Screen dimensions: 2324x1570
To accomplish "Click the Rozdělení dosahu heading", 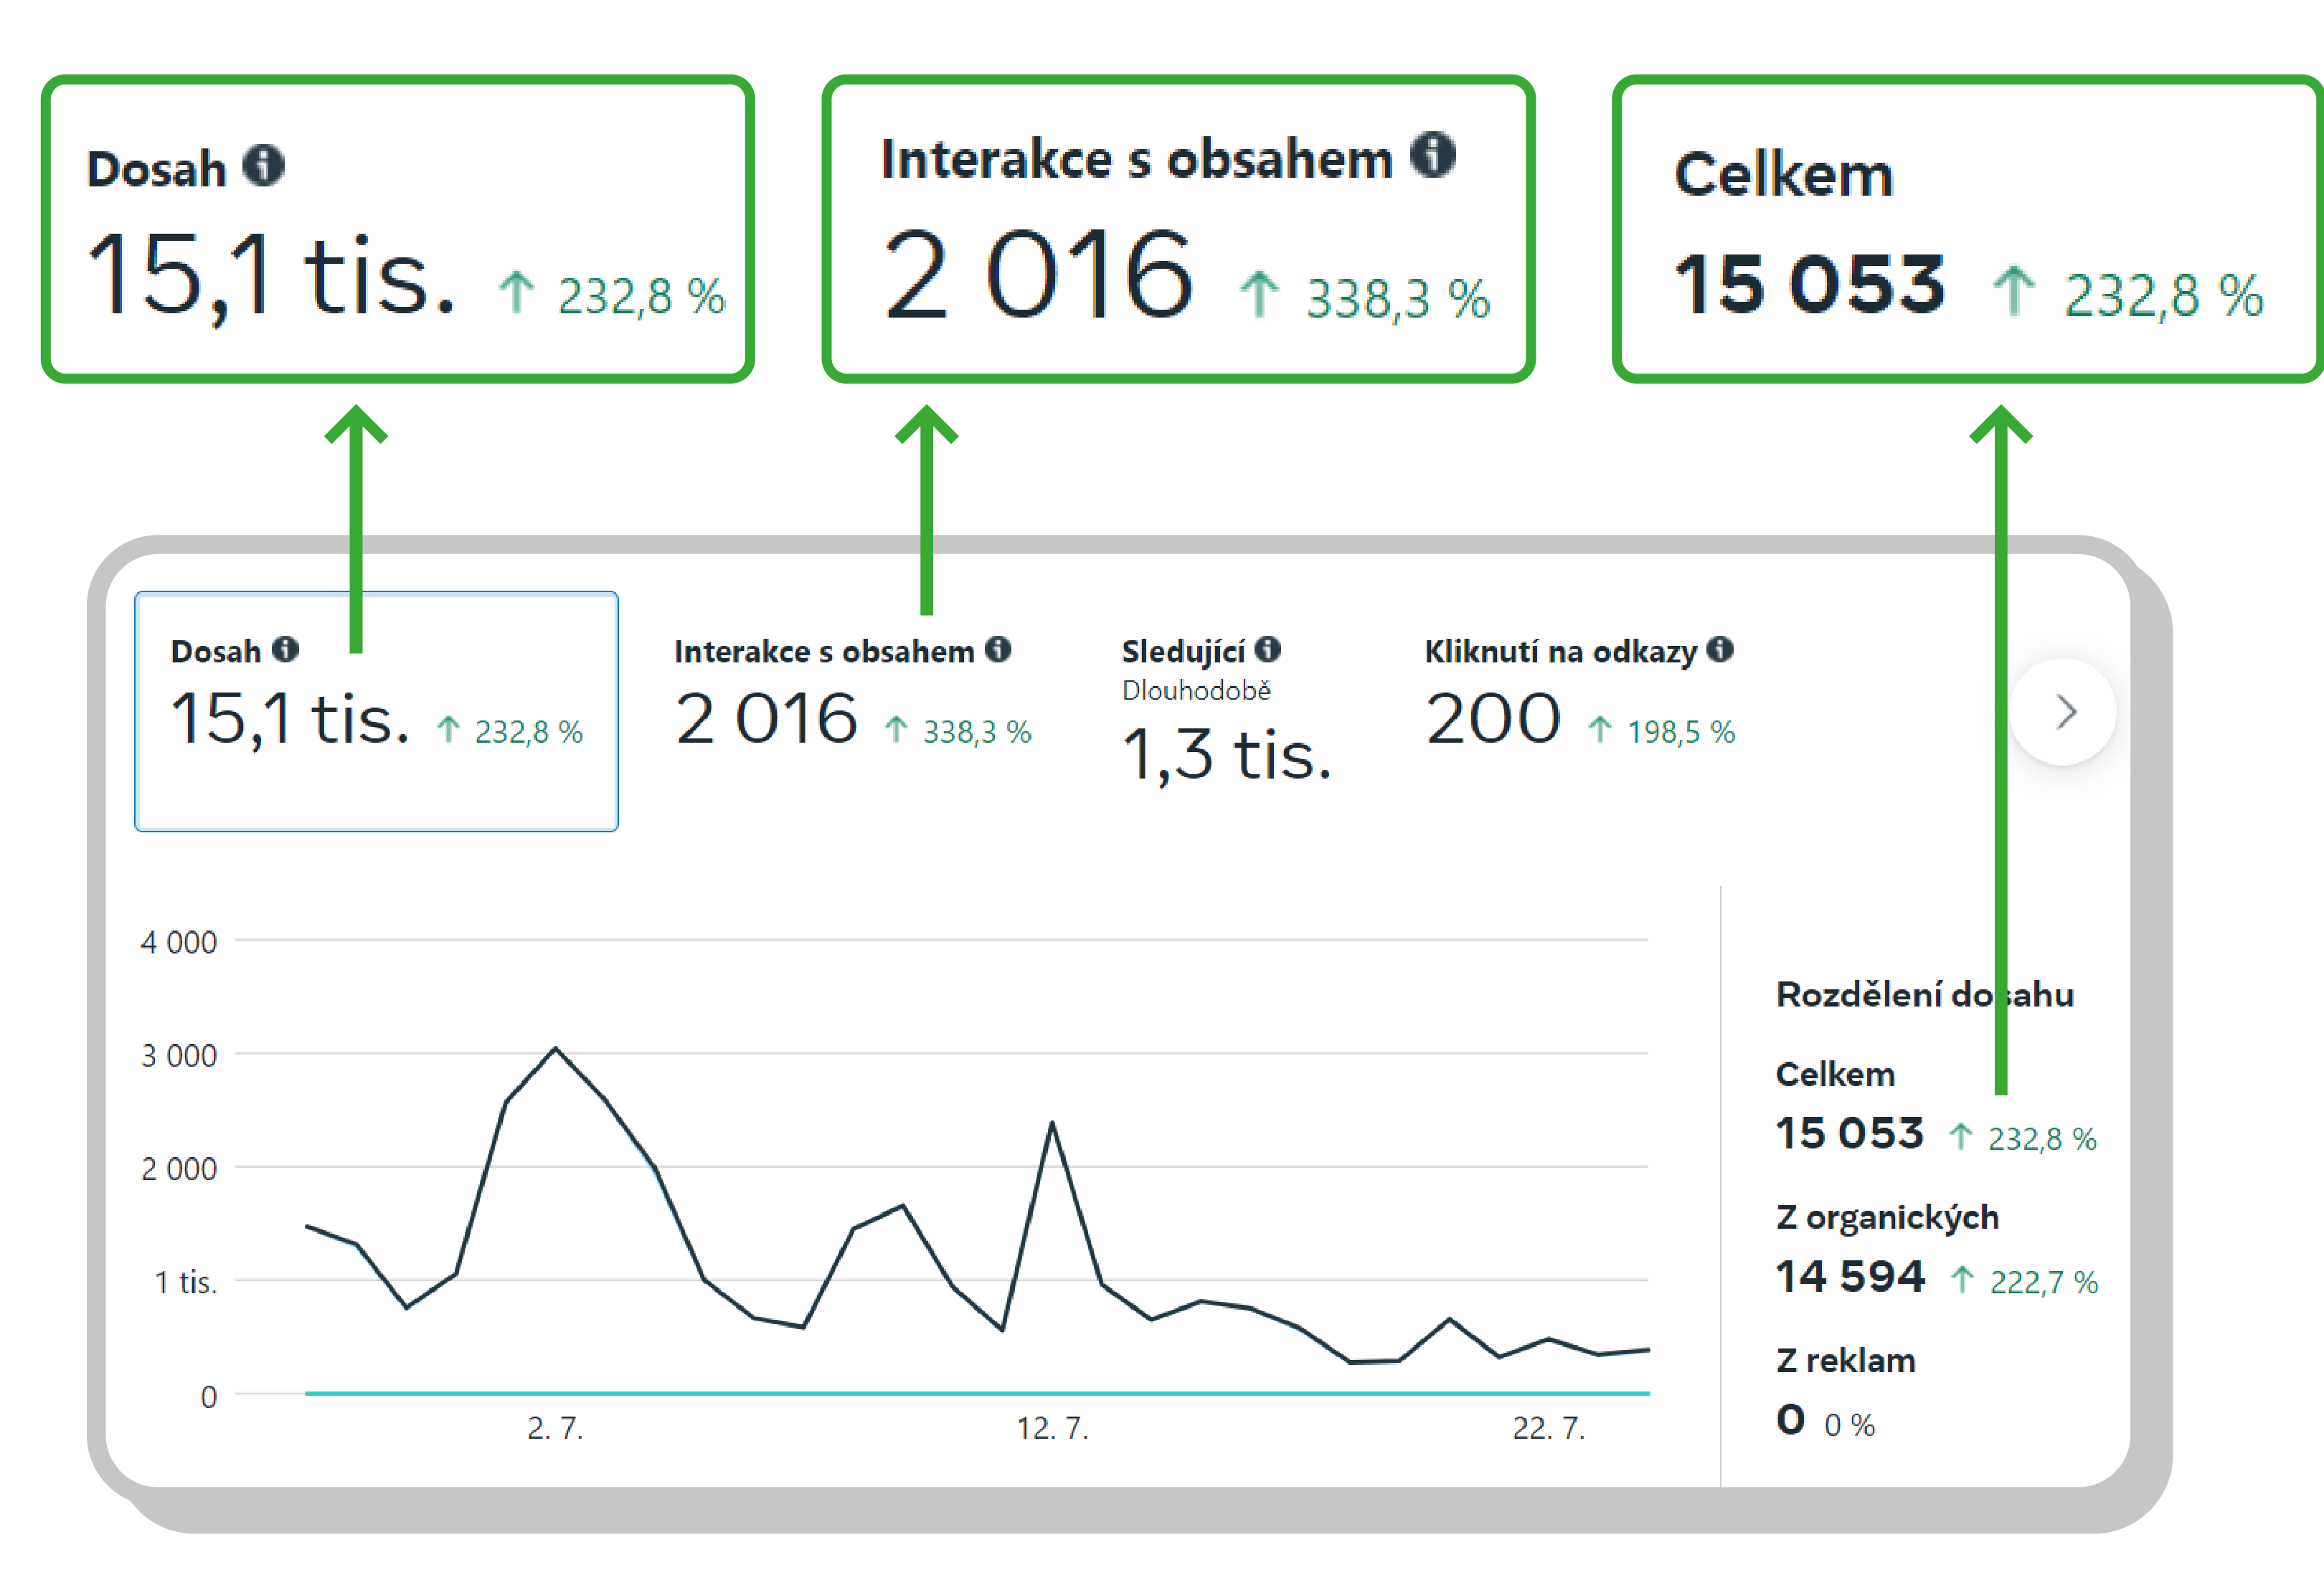I will click(1925, 994).
